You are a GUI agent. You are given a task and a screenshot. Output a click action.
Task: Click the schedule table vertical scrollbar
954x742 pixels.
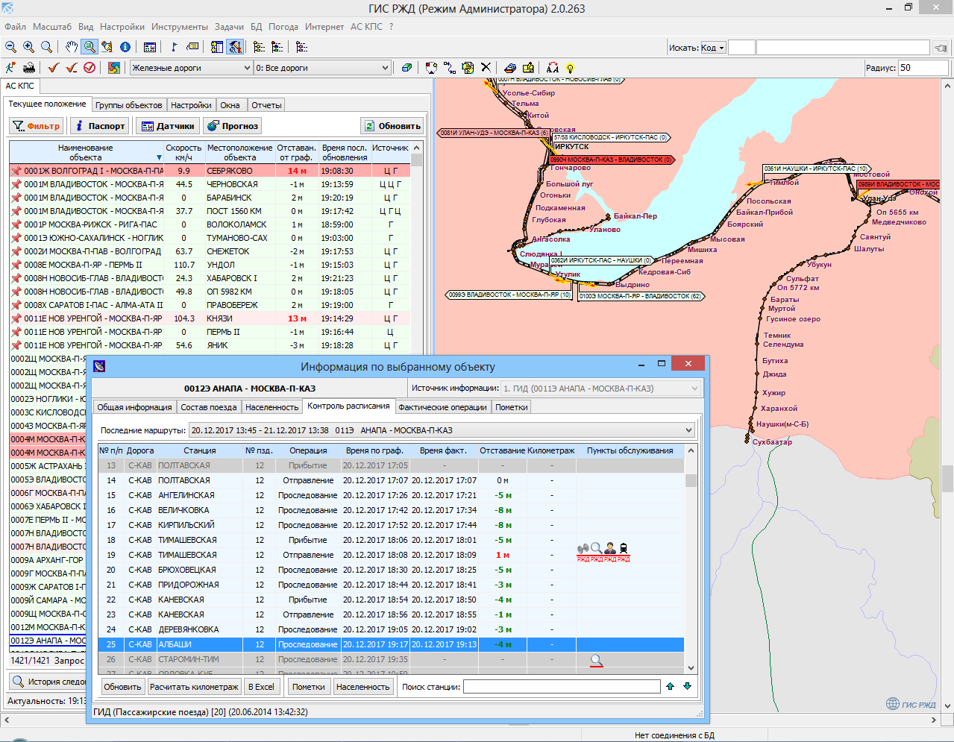point(691,559)
